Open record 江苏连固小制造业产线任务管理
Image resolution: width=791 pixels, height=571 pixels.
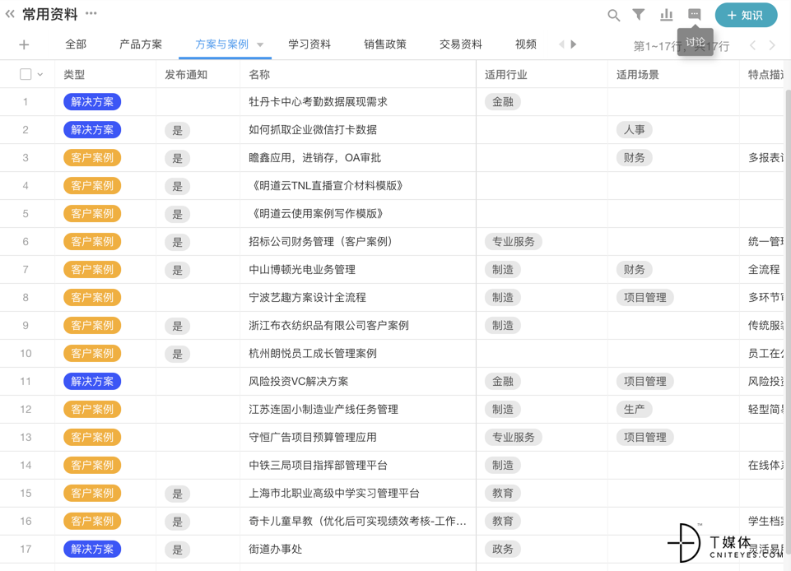coord(323,409)
